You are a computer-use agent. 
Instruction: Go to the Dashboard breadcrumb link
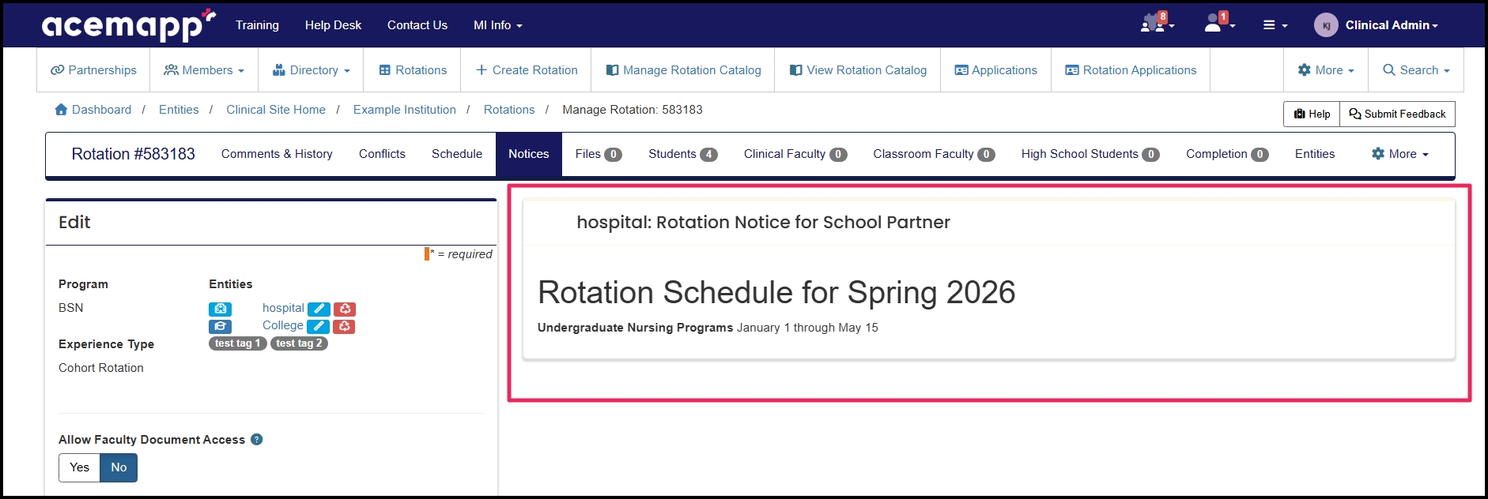[x=101, y=110]
